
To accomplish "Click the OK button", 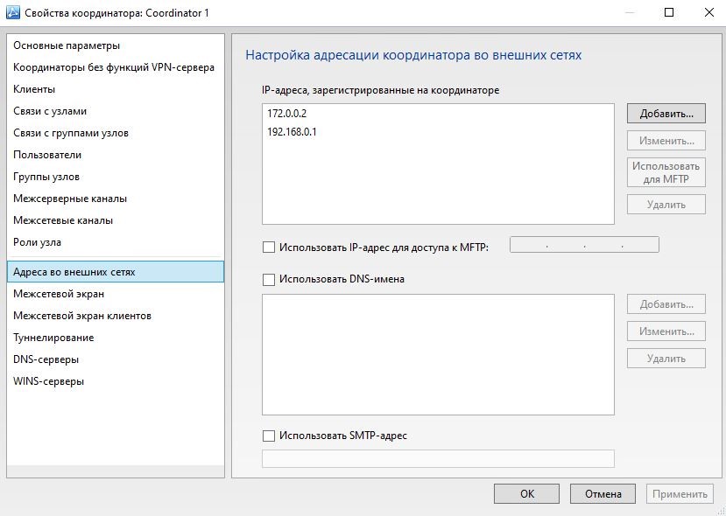I will pos(526,493).
